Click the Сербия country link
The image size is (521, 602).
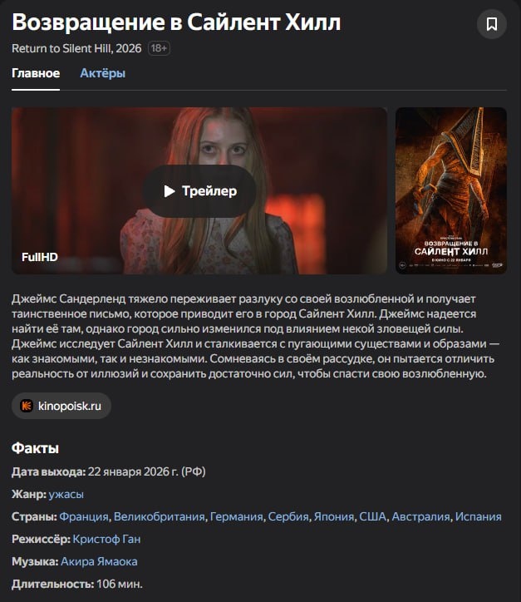click(288, 516)
